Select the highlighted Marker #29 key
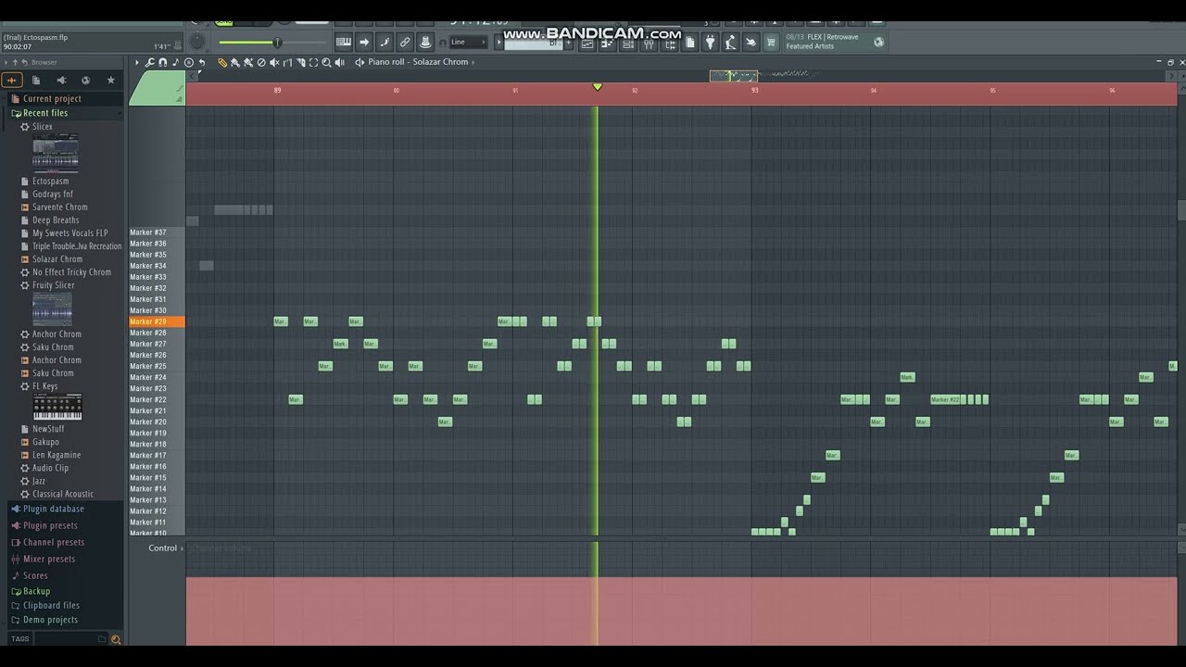The width and height of the screenshot is (1186, 667). [x=157, y=321]
